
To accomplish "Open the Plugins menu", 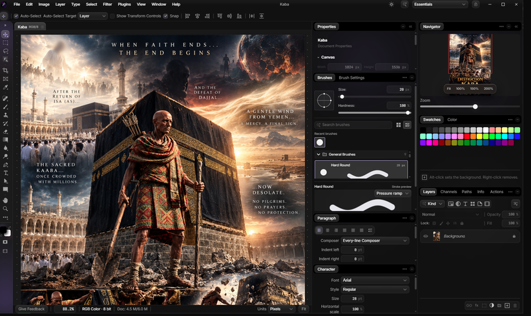I will [x=124, y=5].
